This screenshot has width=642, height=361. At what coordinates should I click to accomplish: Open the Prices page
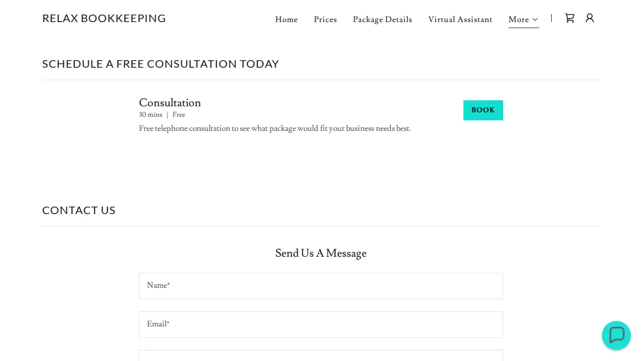[x=326, y=20]
